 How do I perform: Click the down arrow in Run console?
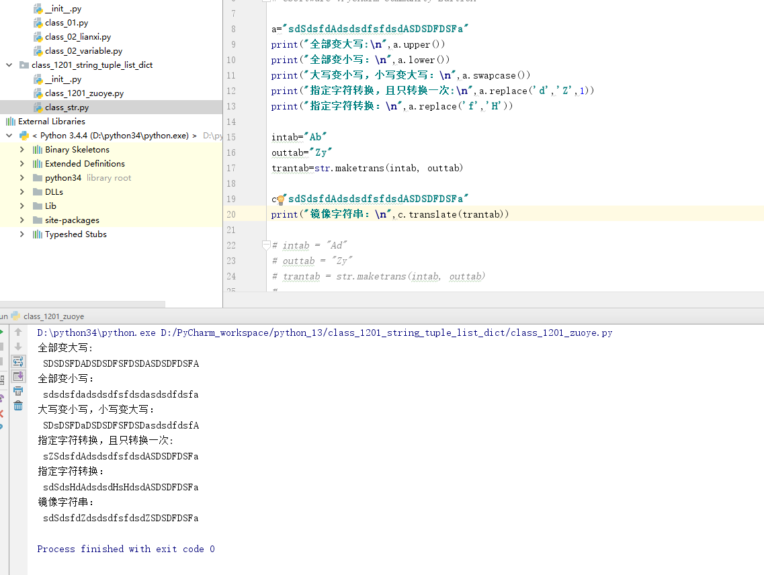pos(18,347)
